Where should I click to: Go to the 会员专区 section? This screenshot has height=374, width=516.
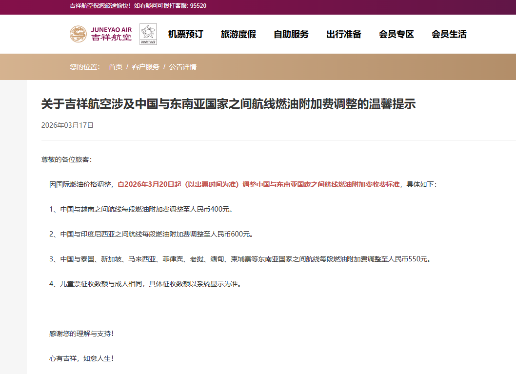(396, 34)
